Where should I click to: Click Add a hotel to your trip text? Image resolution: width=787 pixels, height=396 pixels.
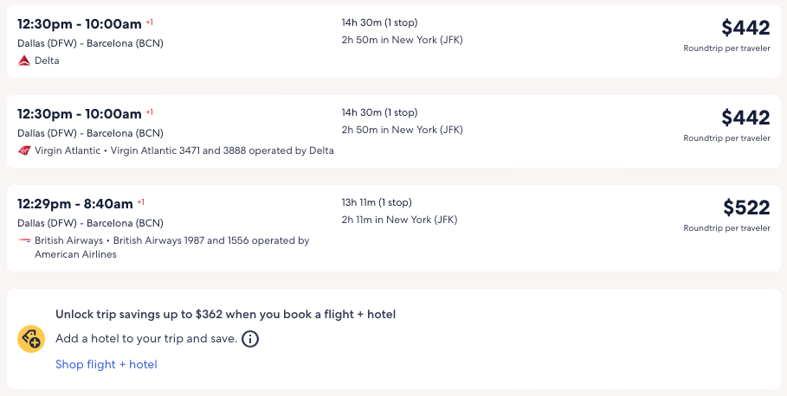click(145, 339)
